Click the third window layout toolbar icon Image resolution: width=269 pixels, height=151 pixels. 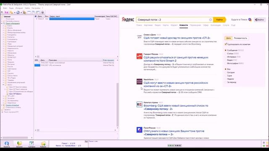[x=38, y=12]
